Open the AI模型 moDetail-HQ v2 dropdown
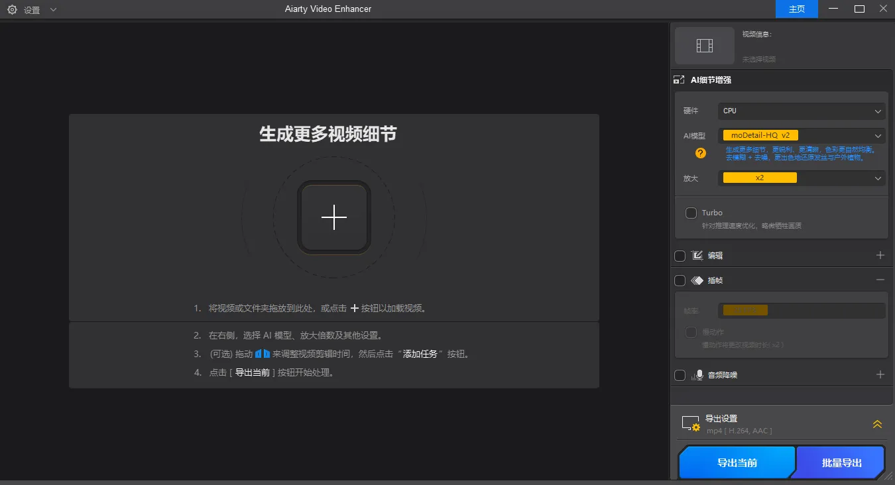Viewport: 895px width, 485px height. coord(802,136)
